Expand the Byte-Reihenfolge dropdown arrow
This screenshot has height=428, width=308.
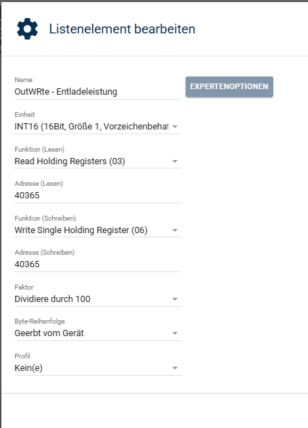click(x=175, y=333)
